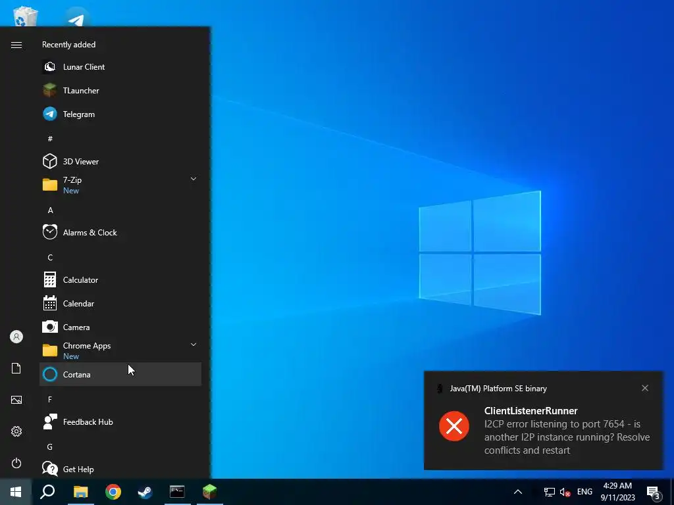Dismiss the Java Platform SE notification
This screenshot has height=505, width=674.
pyautogui.click(x=645, y=388)
